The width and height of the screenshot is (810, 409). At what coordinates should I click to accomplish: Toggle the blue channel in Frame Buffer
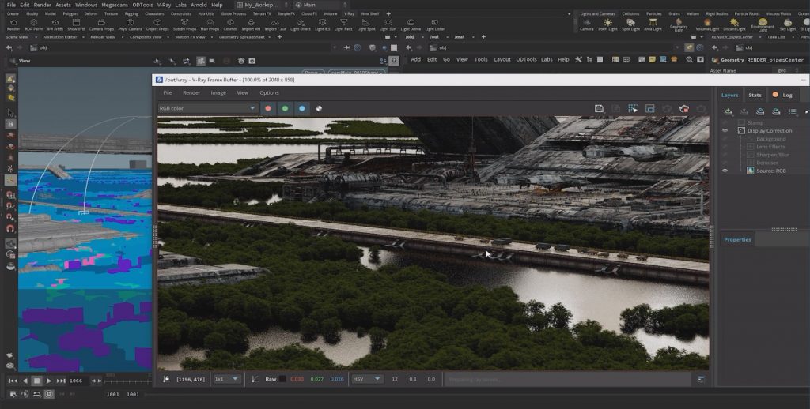pos(302,108)
